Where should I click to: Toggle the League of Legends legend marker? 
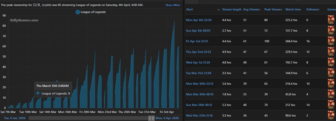[x=78, y=12]
